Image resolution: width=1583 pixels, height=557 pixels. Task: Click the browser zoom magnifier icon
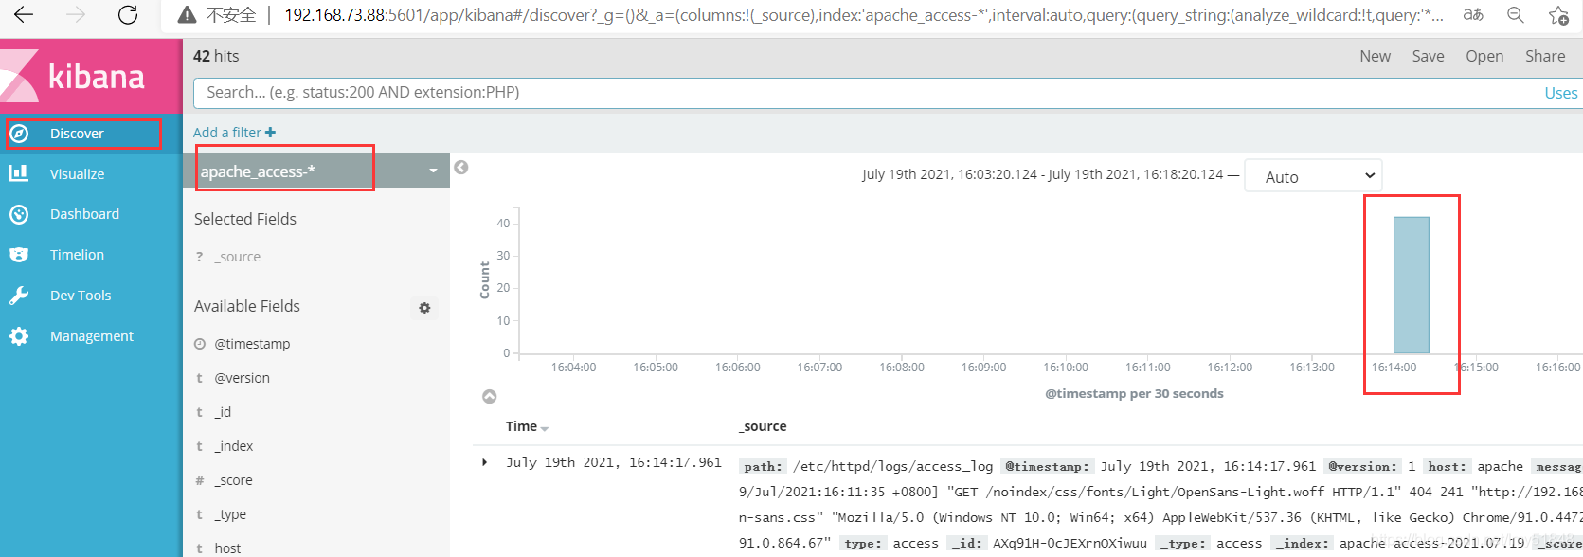[1516, 15]
